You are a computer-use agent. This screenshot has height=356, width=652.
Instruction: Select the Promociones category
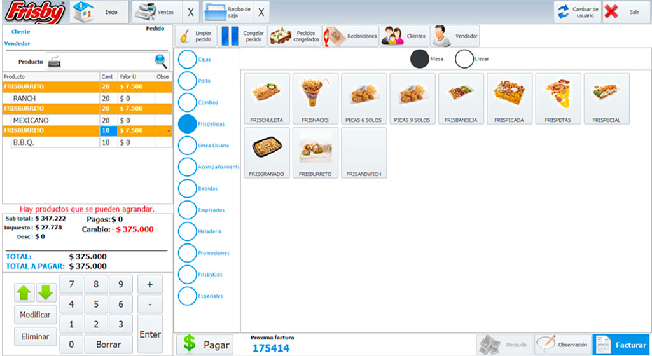(x=204, y=253)
